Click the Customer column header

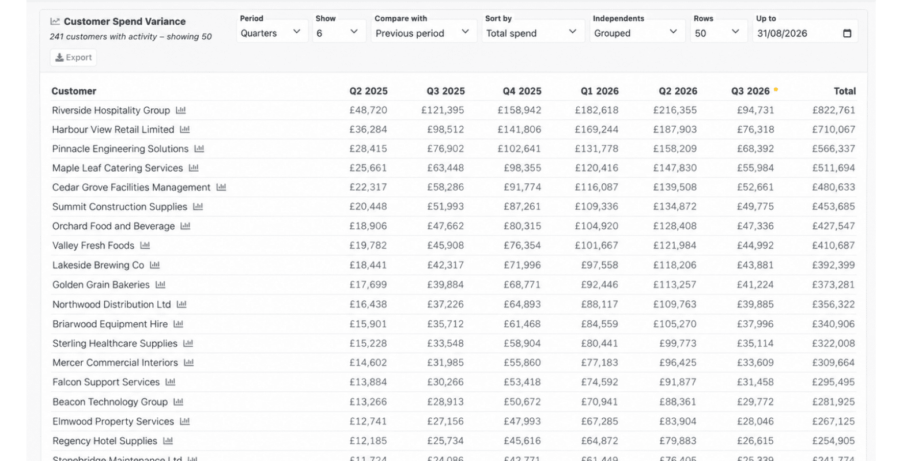(x=74, y=91)
